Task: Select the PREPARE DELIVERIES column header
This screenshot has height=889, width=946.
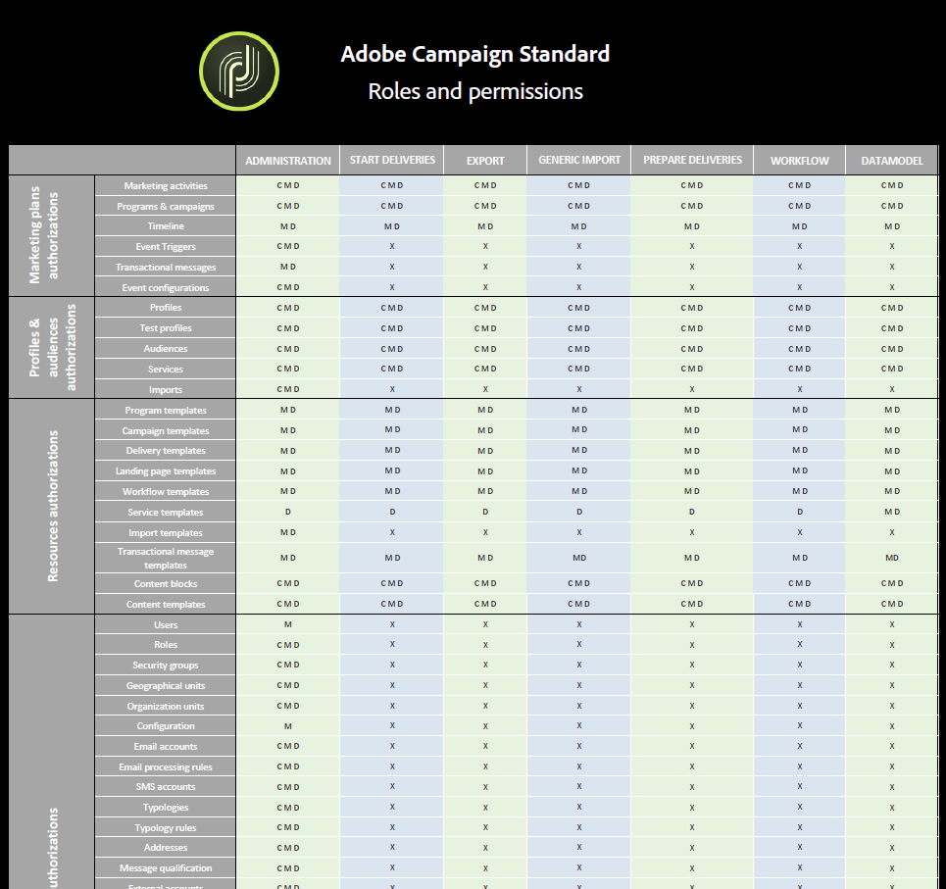Action: [692, 160]
